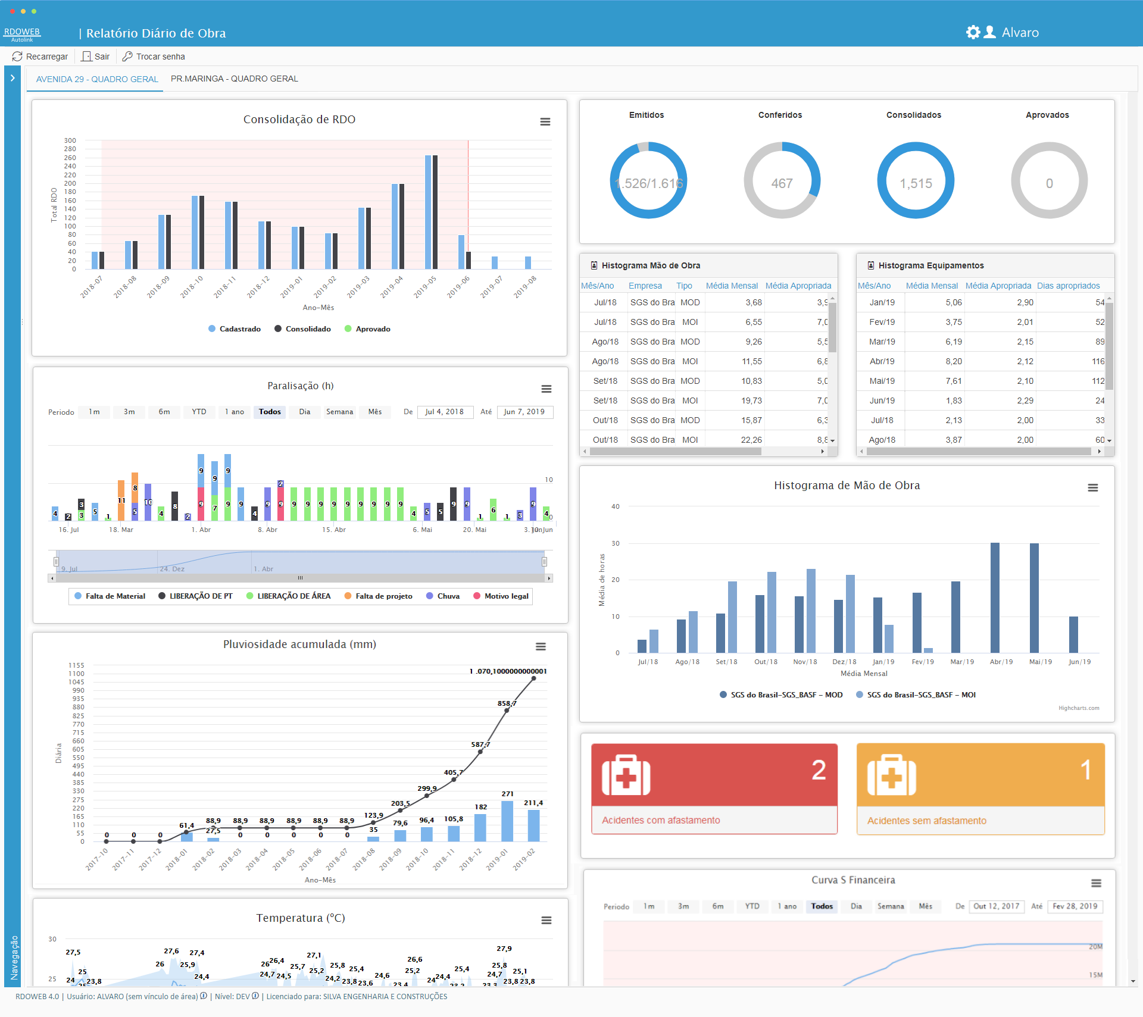This screenshot has width=1143, height=1017.
Task: Click the Sair exit icon
Action: 87,57
